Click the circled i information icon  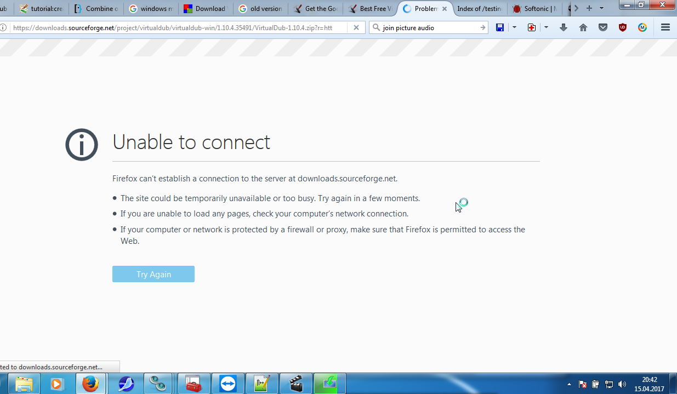(82, 145)
